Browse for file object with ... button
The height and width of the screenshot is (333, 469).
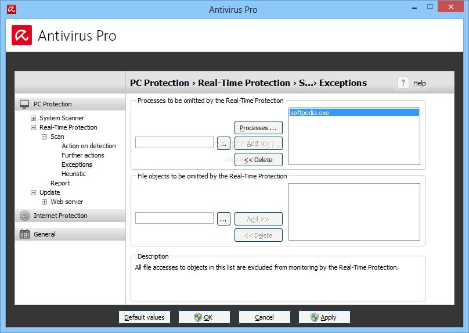pos(223,219)
